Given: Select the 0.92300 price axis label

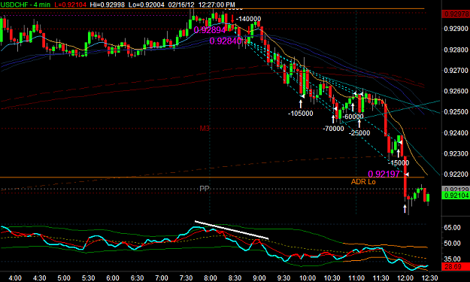Looking at the screenshot, I should coord(456,153).
